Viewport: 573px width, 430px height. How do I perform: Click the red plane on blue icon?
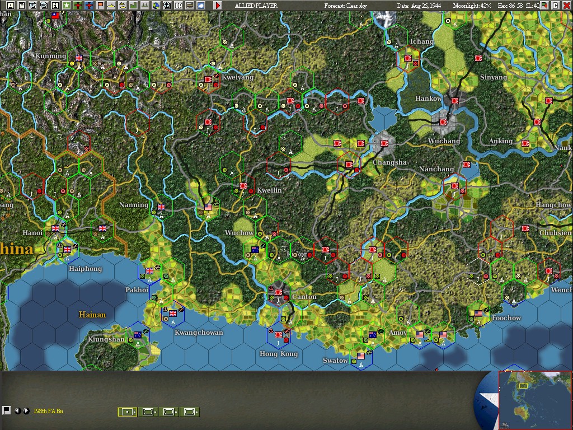[89, 6]
